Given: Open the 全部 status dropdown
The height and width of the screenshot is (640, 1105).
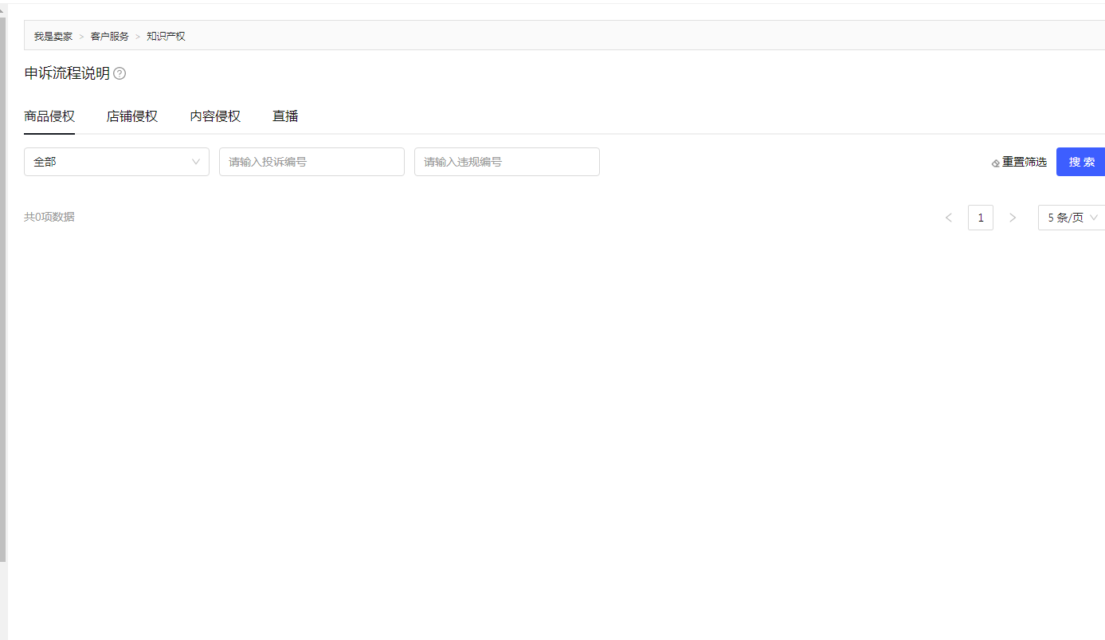Looking at the screenshot, I should coord(116,162).
